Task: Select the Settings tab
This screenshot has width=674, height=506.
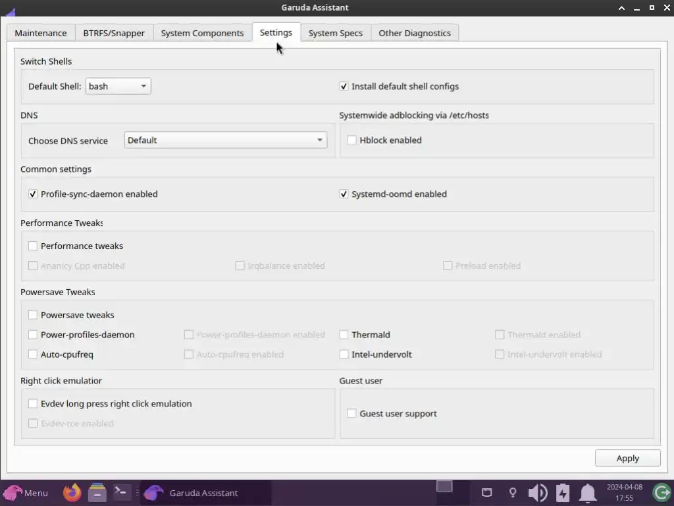Action: click(276, 33)
